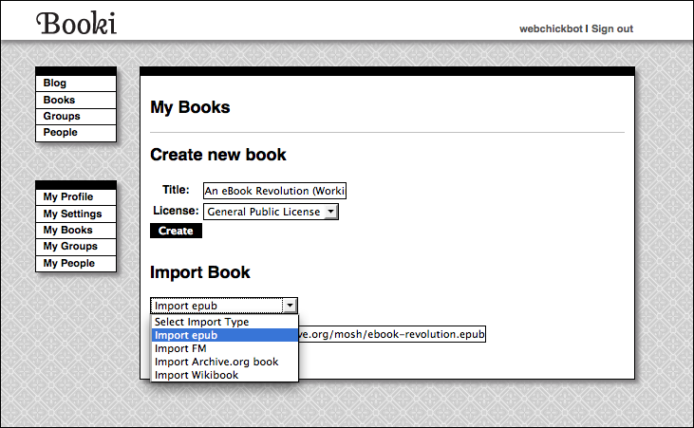Navigate to the People page
Screen dimensions: 694x428
tap(60, 132)
